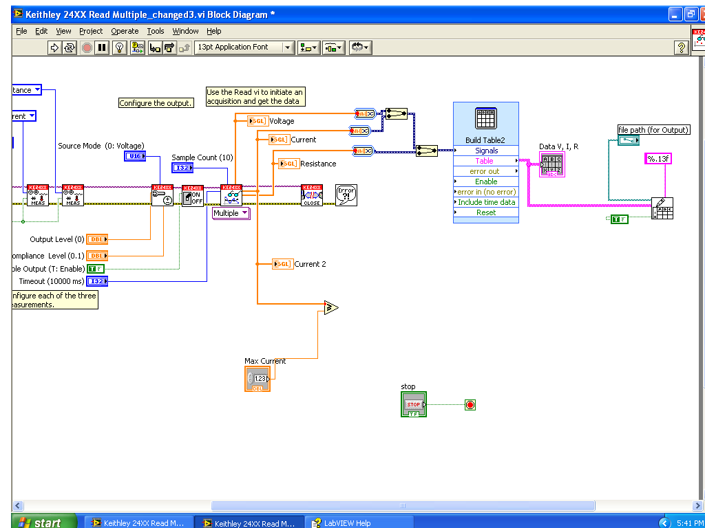
Task: Click the Windows start button
Action: pos(44,520)
